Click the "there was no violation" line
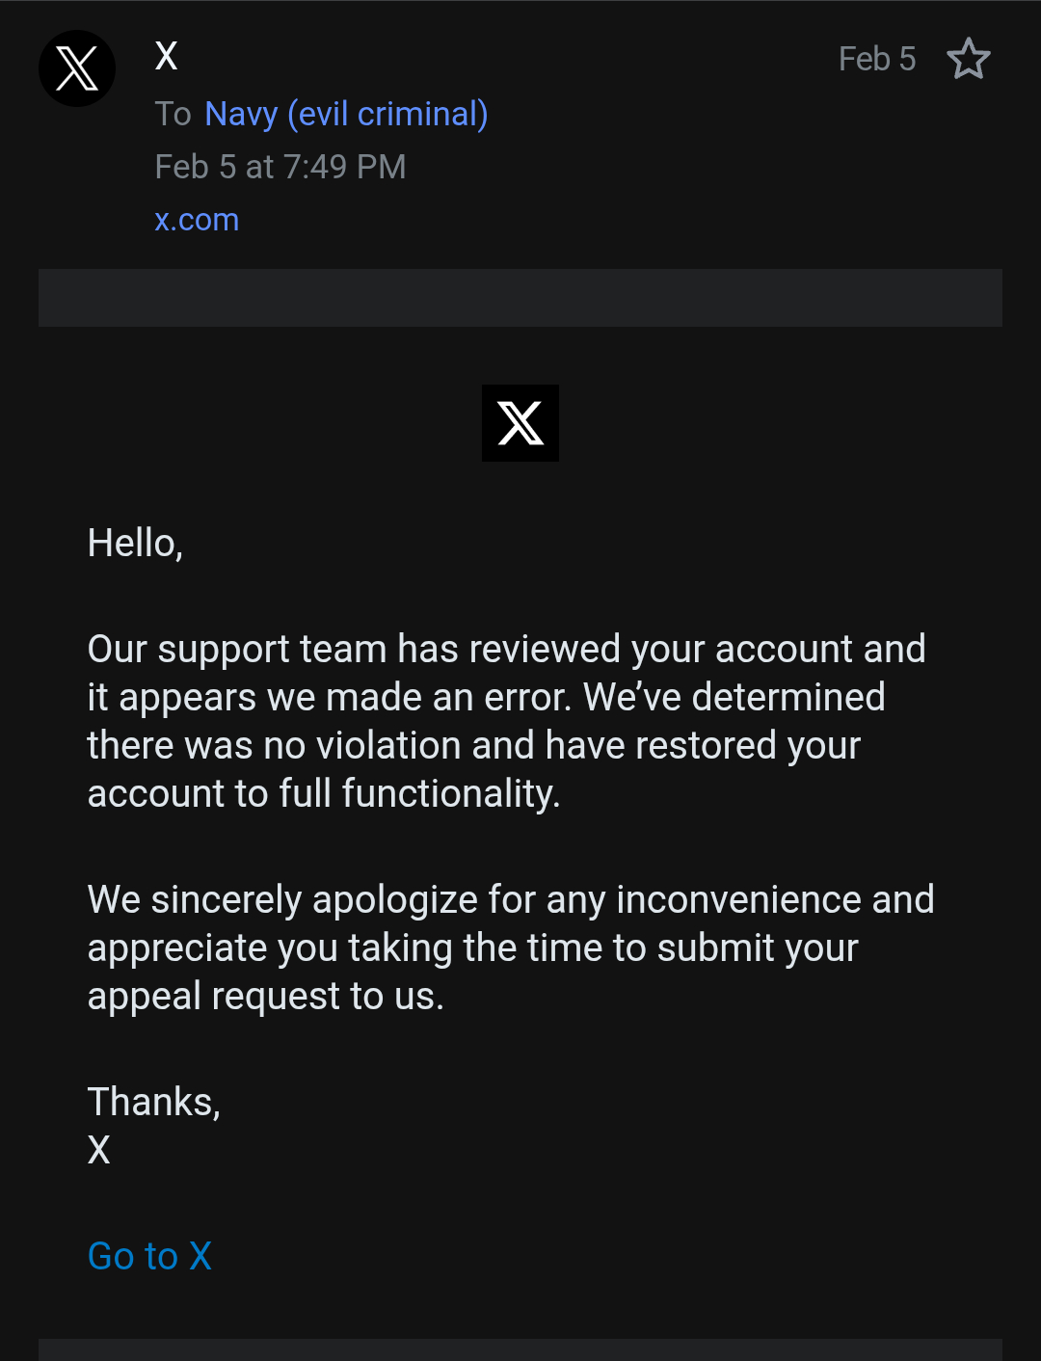This screenshot has height=1361, width=1041. 473,745
